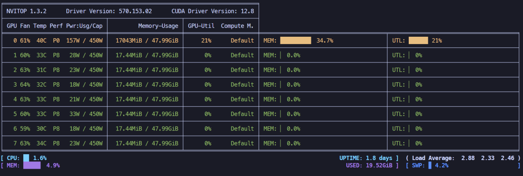Click GPU 0 memory 17043MiB / 47.99GiB
Viewport: 523px width, 176px height.
pos(147,41)
